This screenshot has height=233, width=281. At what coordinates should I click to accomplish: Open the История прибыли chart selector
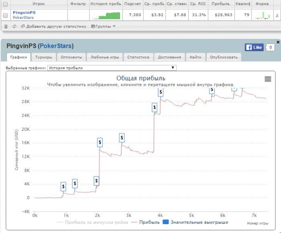click(112, 68)
